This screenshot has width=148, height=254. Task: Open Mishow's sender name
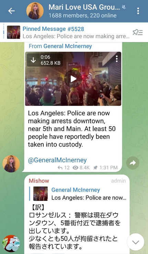click(39, 181)
